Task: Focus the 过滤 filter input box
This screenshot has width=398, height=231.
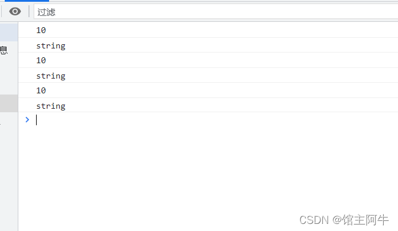Action: point(216,12)
